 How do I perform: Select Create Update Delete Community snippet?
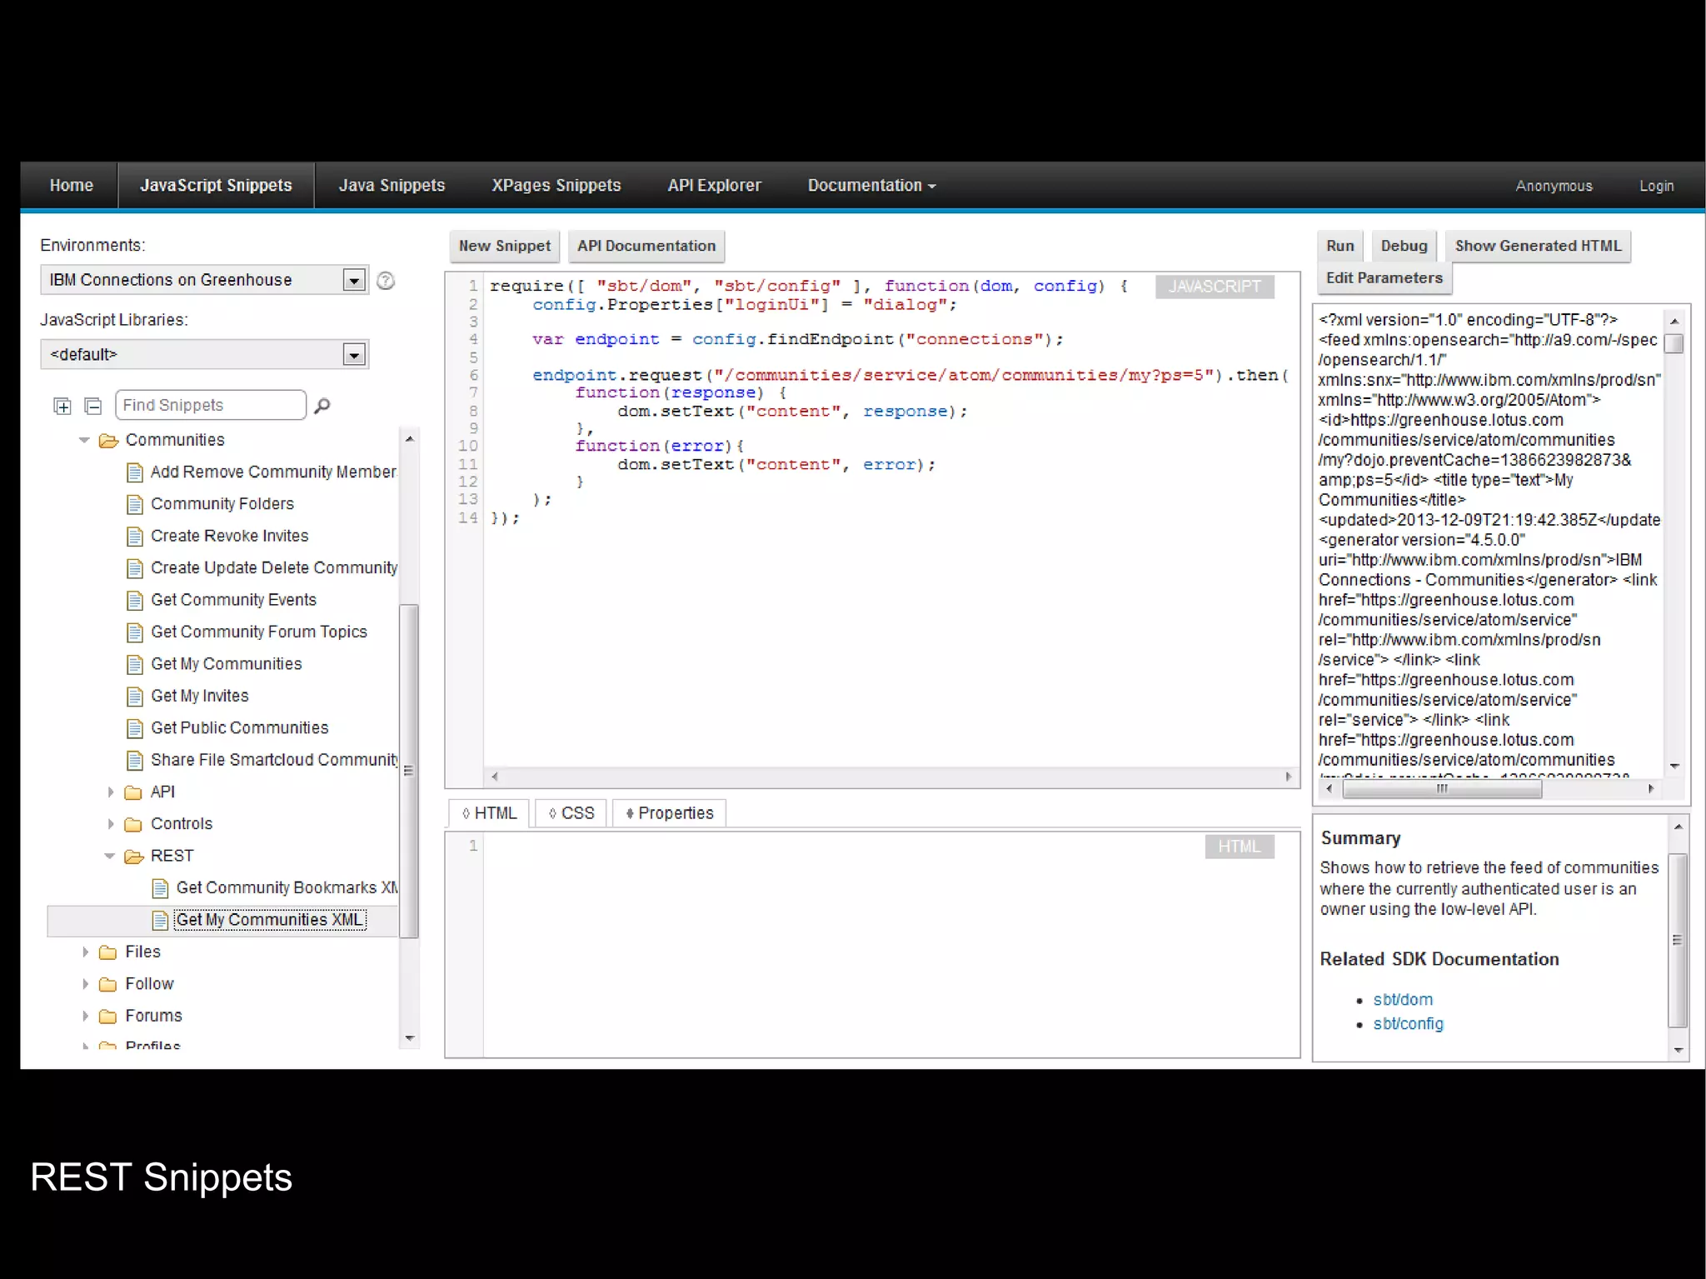point(274,568)
